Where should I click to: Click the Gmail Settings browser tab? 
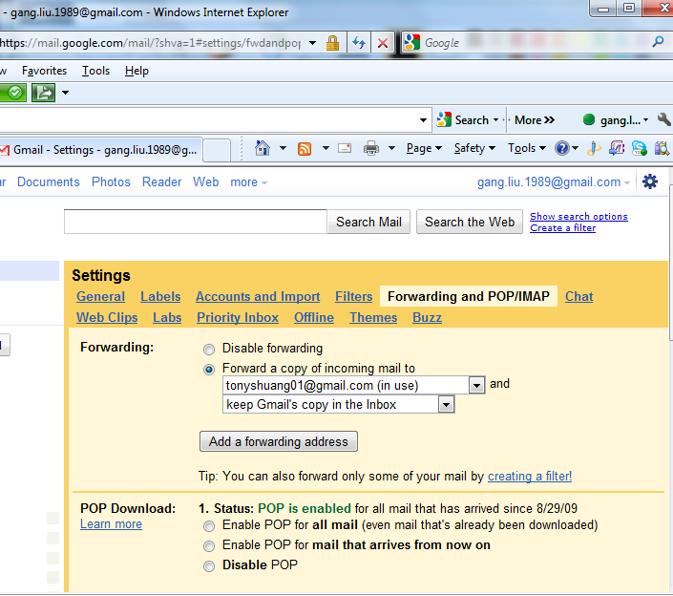tap(100, 150)
